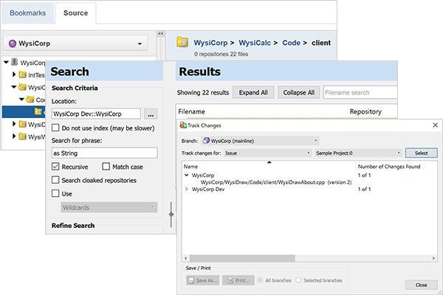This screenshot has height=295, width=443.
Task: Click the Filename search field
Action: tap(360, 93)
